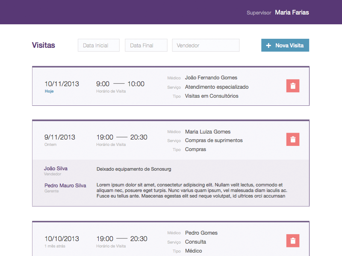Click the Data Inicial field

pyautogui.click(x=98, y=45)
